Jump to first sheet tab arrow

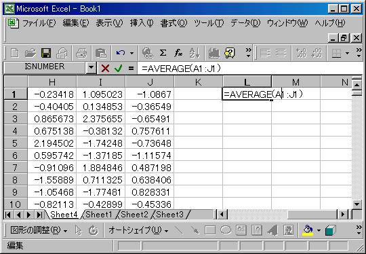click(x=8, y=215)
